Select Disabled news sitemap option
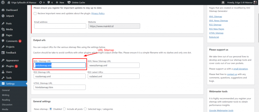This screenshot has width=259, height=112. coord(51,109)
